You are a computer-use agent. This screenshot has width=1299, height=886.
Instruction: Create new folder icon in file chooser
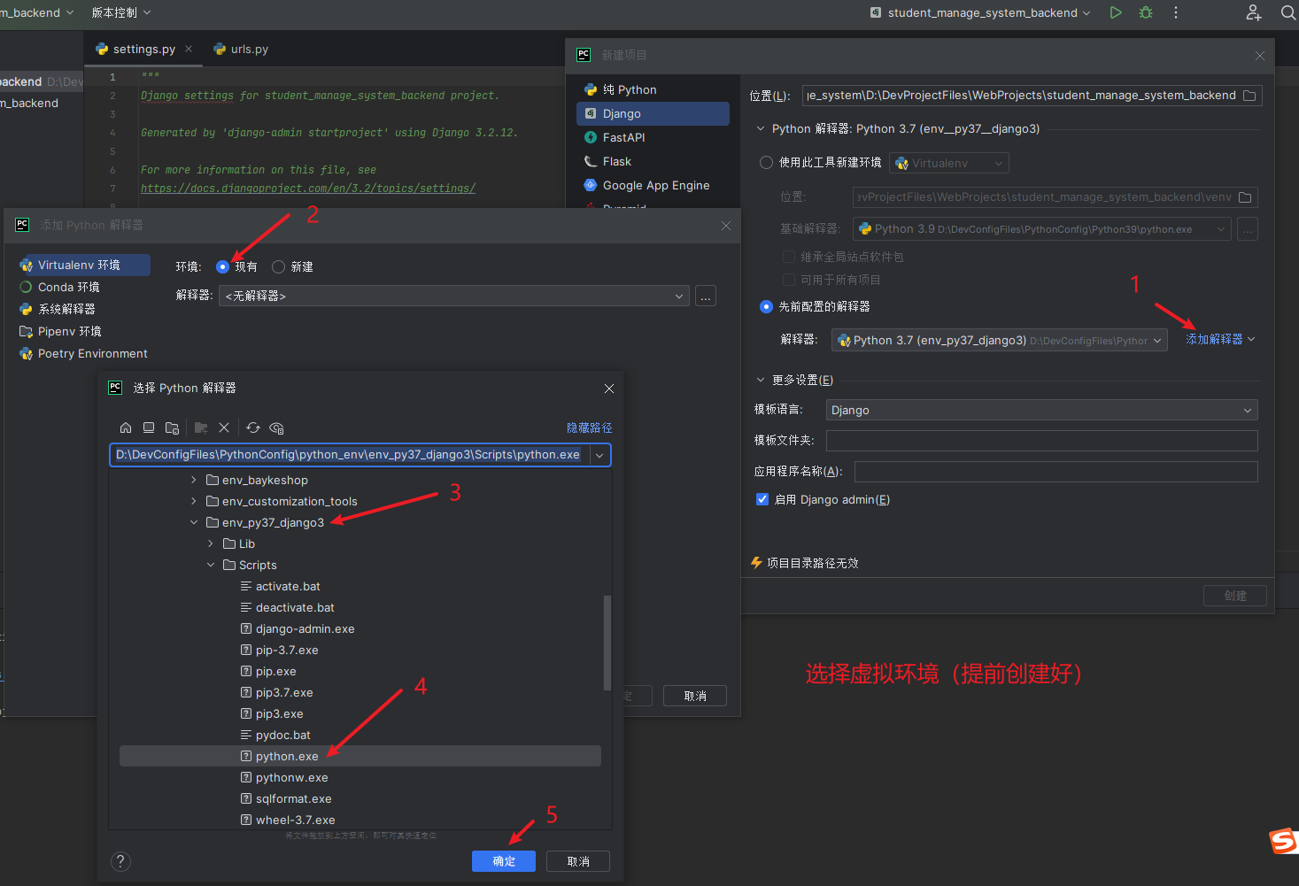(201, 428)
